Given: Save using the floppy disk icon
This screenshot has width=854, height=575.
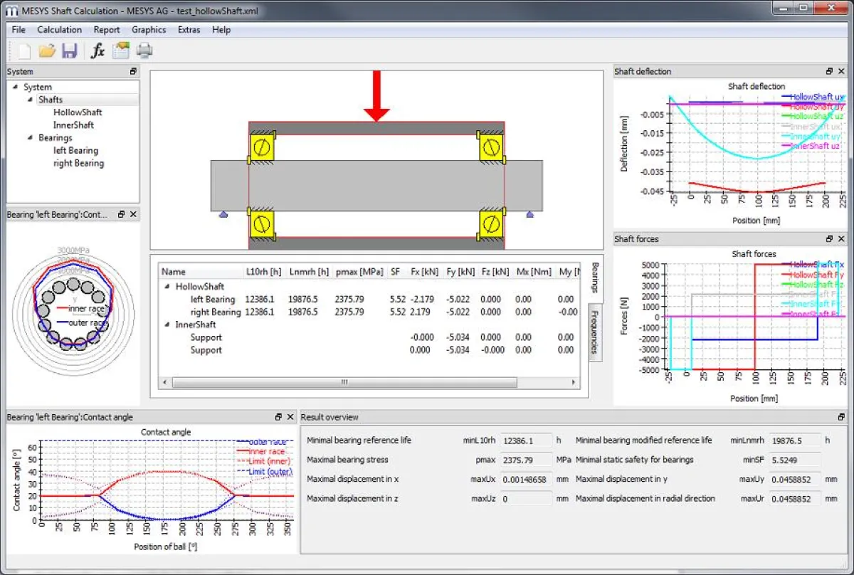Looking at the screenshot, I should tap(69, 51).
